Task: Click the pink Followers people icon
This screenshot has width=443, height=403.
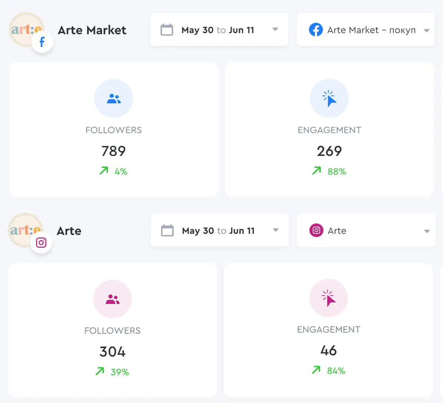Action: coord(112,299)
